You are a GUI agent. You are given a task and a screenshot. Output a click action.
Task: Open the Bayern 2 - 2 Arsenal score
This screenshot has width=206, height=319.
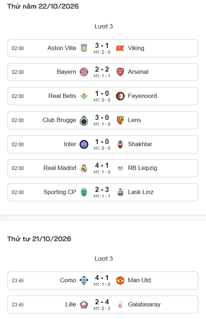[x=102, y=69]
